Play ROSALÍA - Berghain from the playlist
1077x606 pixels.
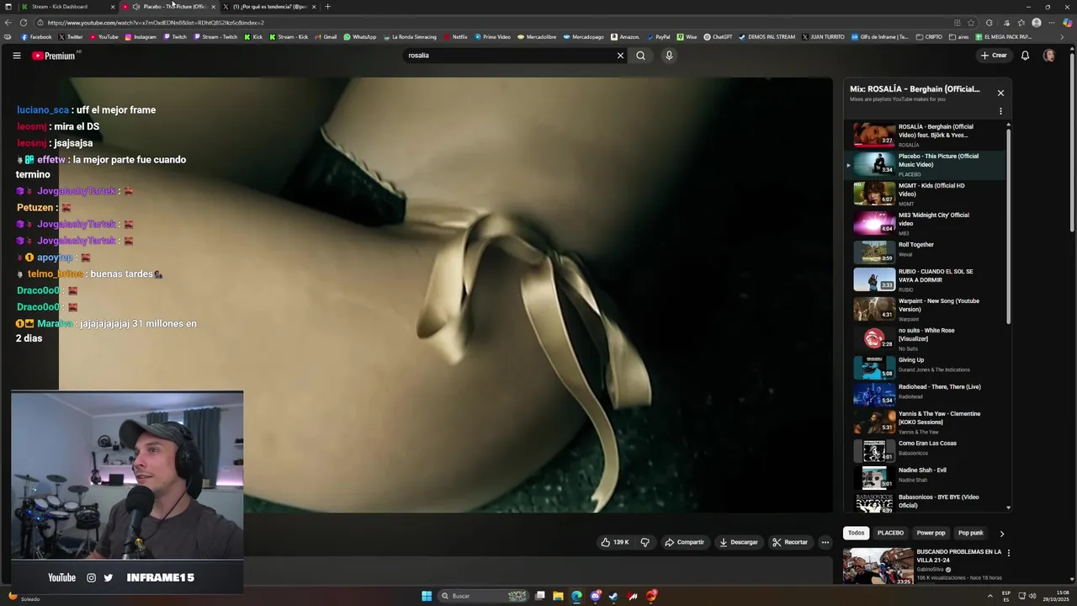(x=924, y=135)
